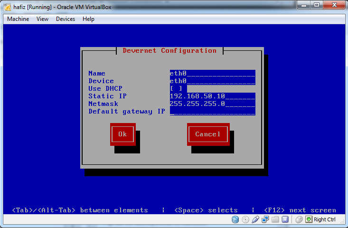Click the optical disc status icon
Screen dimensions: 348x228
(x=245, y=219)
